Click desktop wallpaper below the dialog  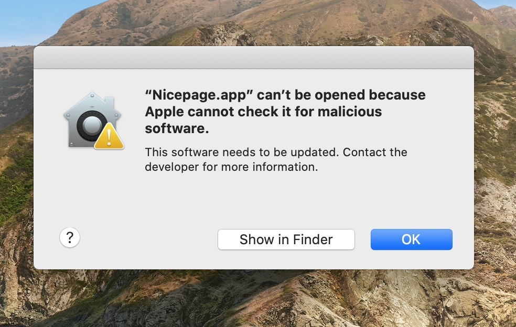point(254,299)
